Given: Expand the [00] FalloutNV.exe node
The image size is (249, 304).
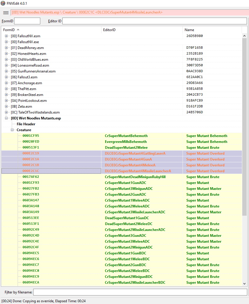Looking at the screenshot, I should (6, 42).
